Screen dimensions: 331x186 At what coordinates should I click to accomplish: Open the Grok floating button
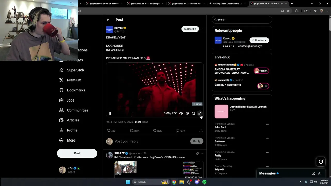tap(321, 162)
